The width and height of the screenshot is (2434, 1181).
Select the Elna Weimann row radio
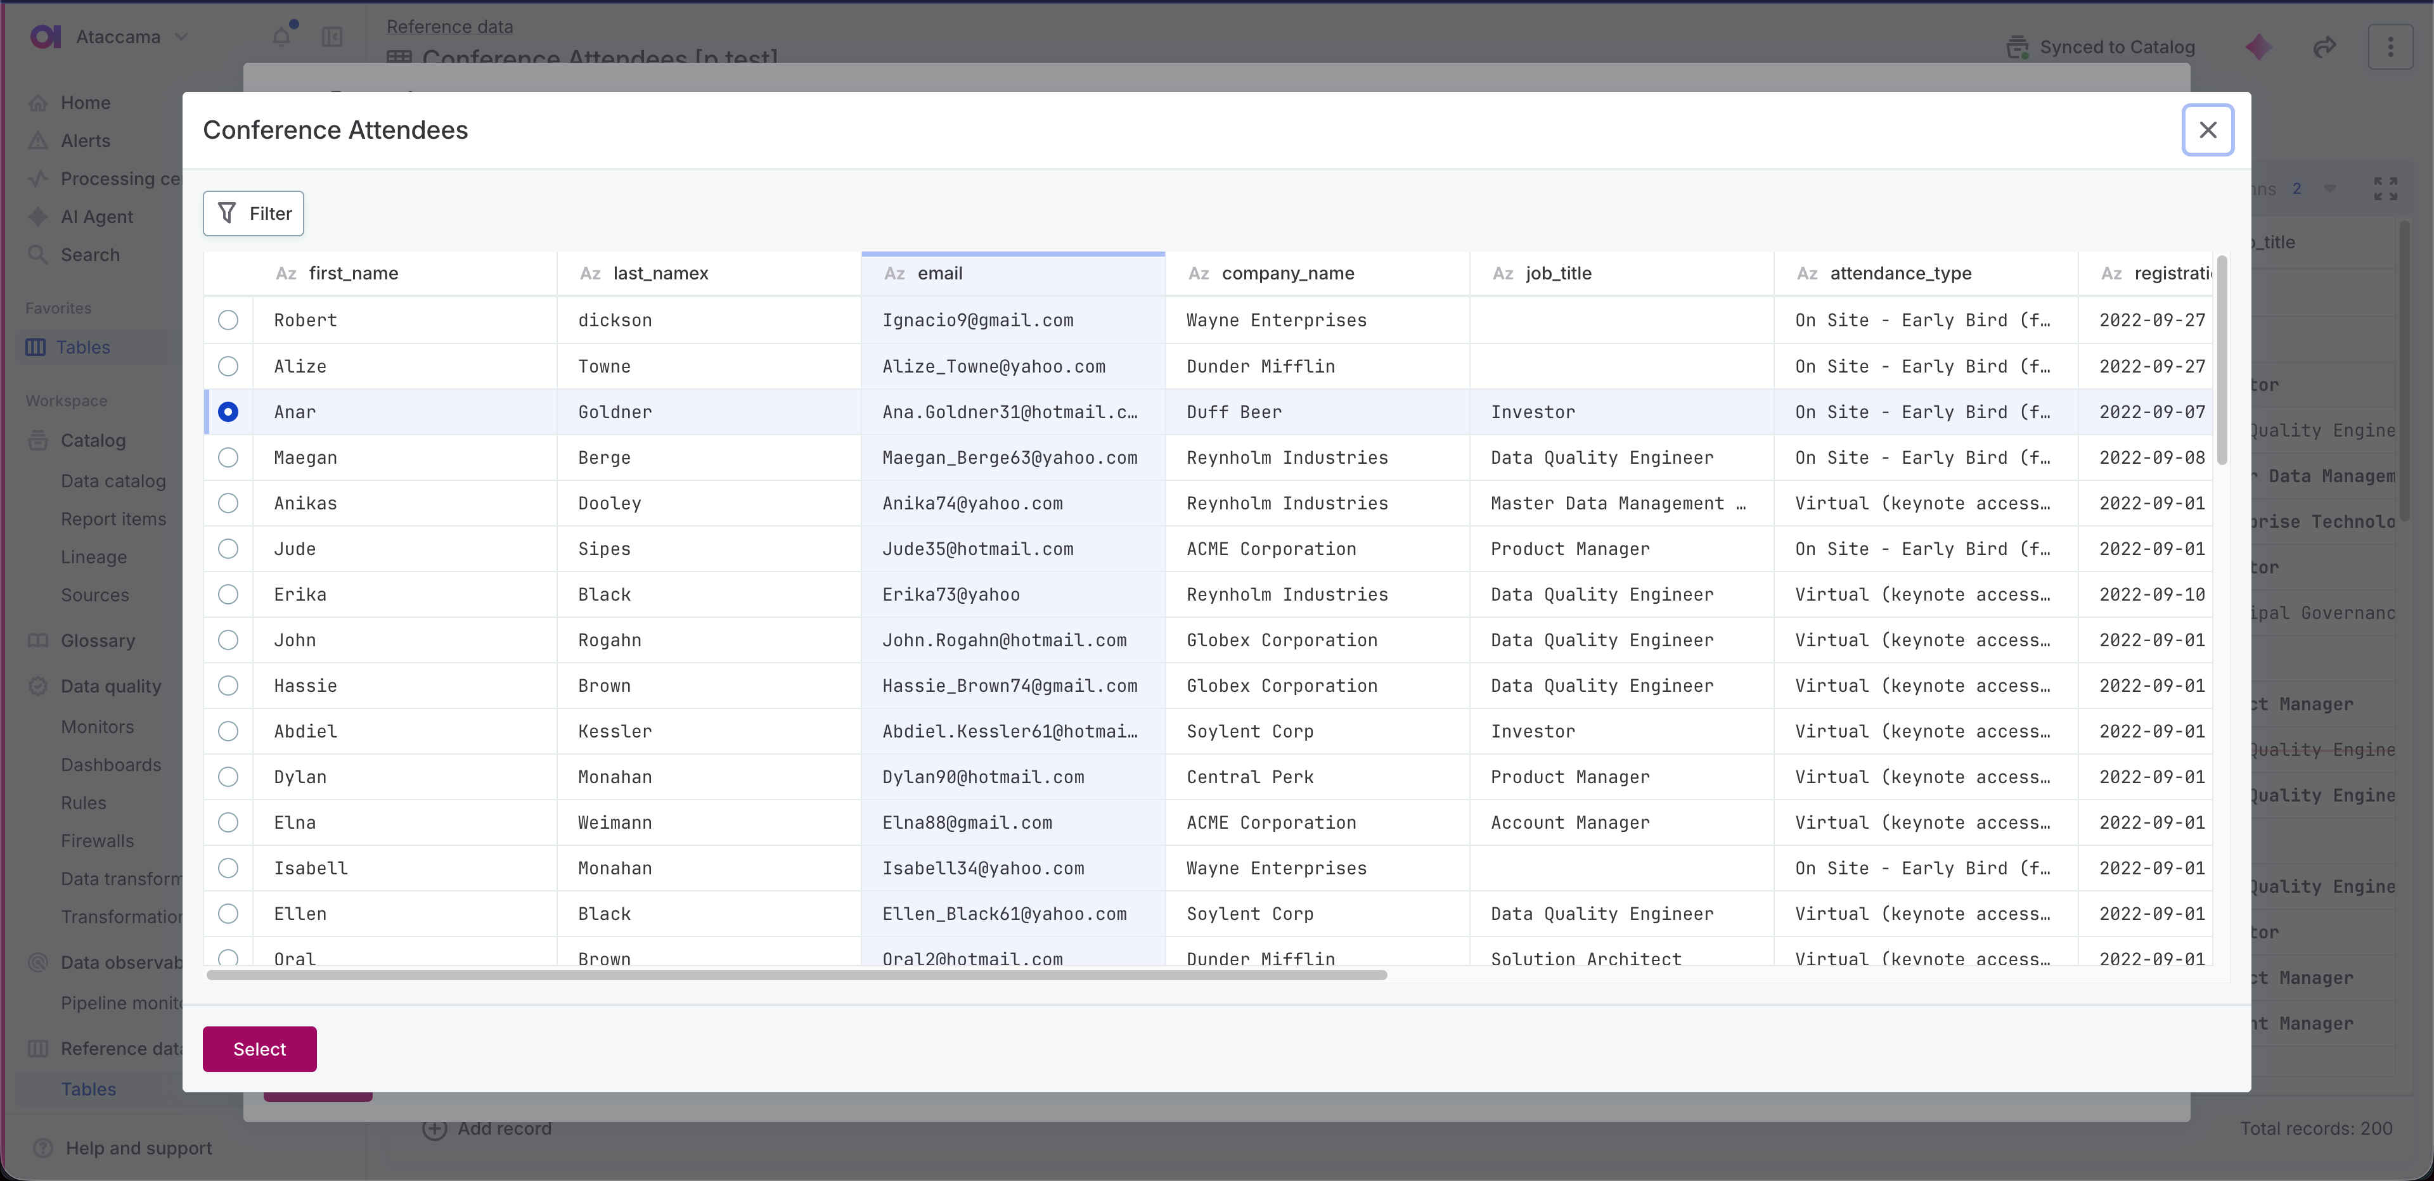(228, 823)
